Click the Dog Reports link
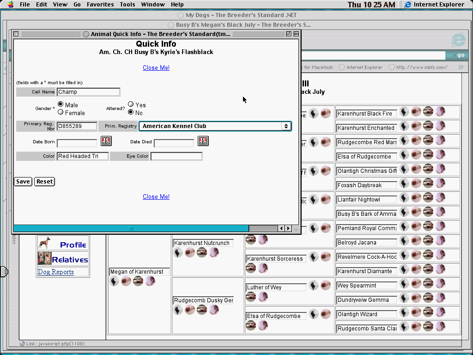The height and width of the screenshot is (355, 473). click(55, 272)
